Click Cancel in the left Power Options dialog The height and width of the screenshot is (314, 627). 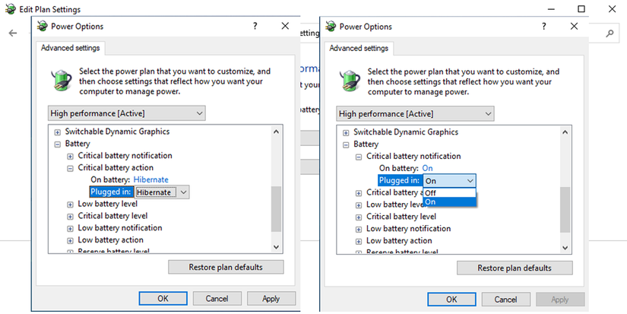(217, 298)
